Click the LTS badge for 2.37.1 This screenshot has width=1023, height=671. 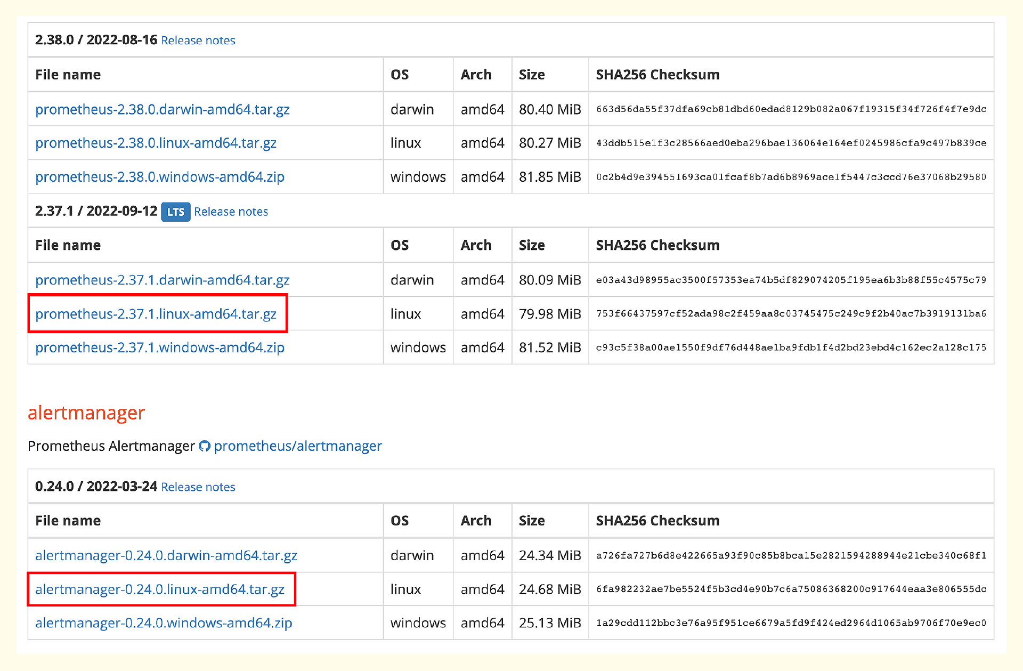pos(176,212)
